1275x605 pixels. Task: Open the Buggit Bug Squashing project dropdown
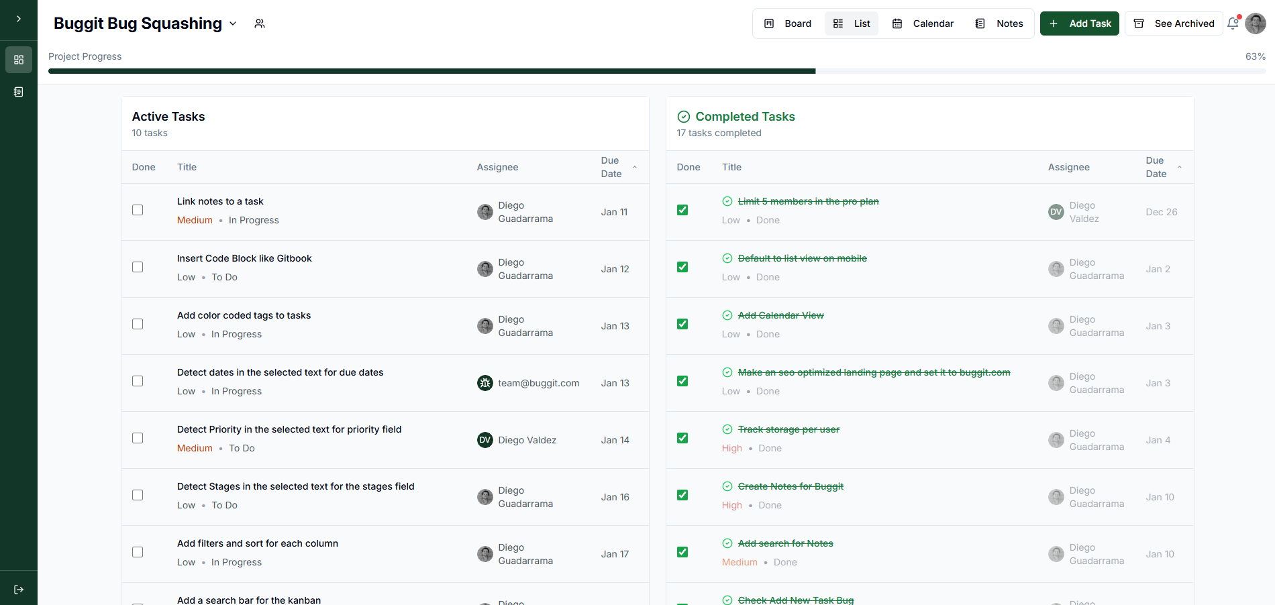[233, 23]
